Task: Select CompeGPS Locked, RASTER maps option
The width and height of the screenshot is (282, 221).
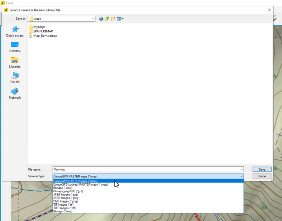Action: (x=81, y=184)
